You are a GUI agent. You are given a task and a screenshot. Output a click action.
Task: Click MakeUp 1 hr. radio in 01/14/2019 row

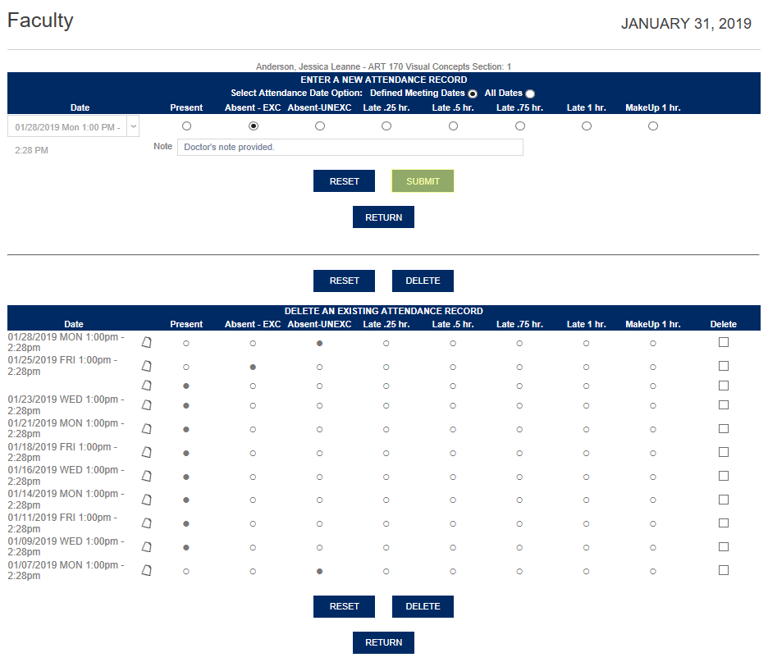tap(653, 500)
